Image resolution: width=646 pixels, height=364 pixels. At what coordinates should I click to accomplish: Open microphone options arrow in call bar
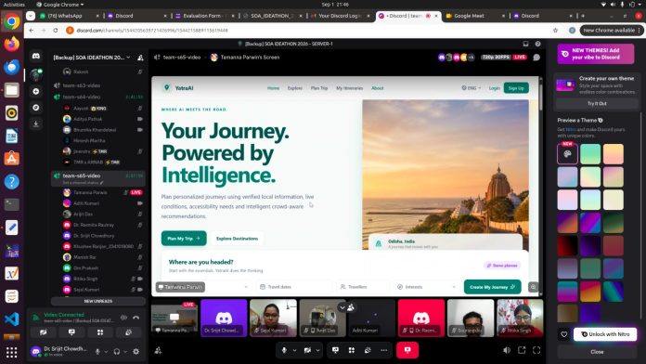tap(294, 350)
